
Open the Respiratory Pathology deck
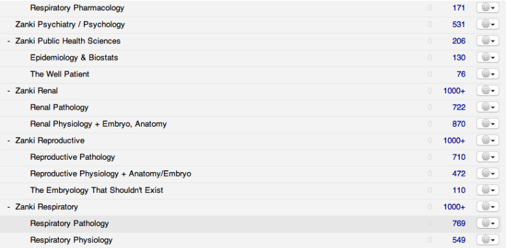coord(70,223)
